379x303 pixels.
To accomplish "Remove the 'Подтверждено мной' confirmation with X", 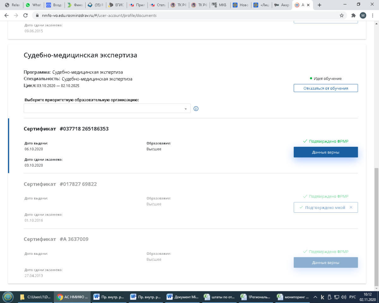I will tap(351, 207).
